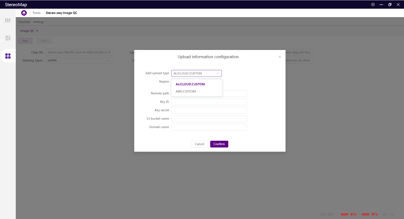Choose ALICLOUD.CUSTOM from dropdown list

pos(190,84)
